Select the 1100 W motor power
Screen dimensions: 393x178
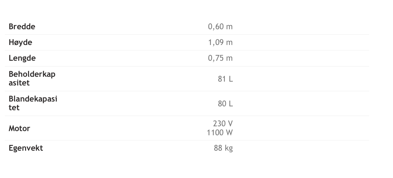coord(220,132)
